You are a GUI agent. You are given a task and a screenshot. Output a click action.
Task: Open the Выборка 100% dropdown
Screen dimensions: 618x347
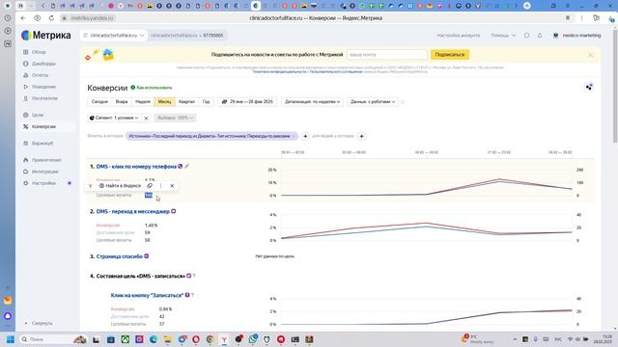175,118
